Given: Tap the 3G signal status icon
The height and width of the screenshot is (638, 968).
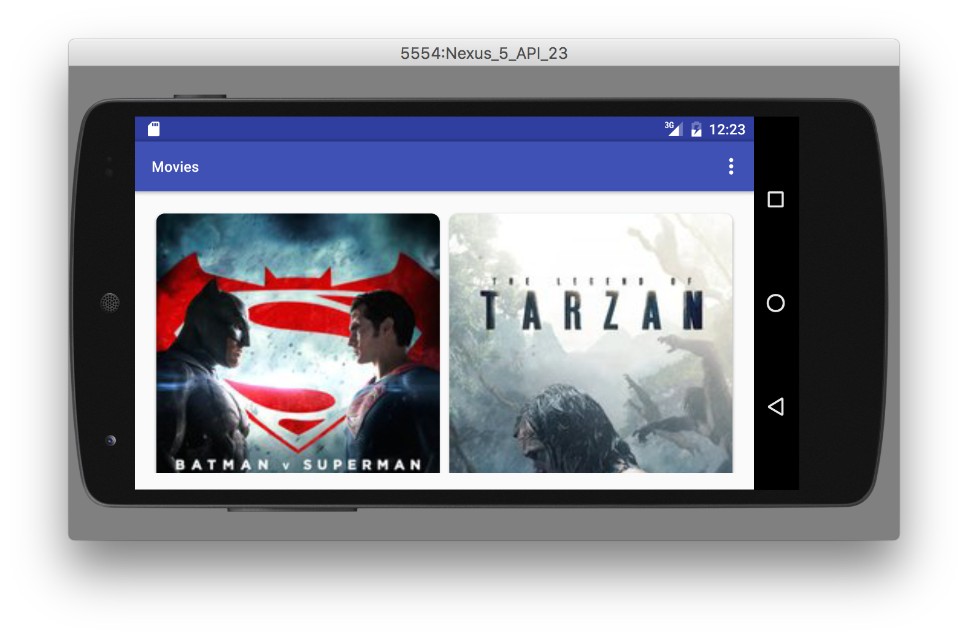Looking at the screenshot, I should [x=674, y=129].
